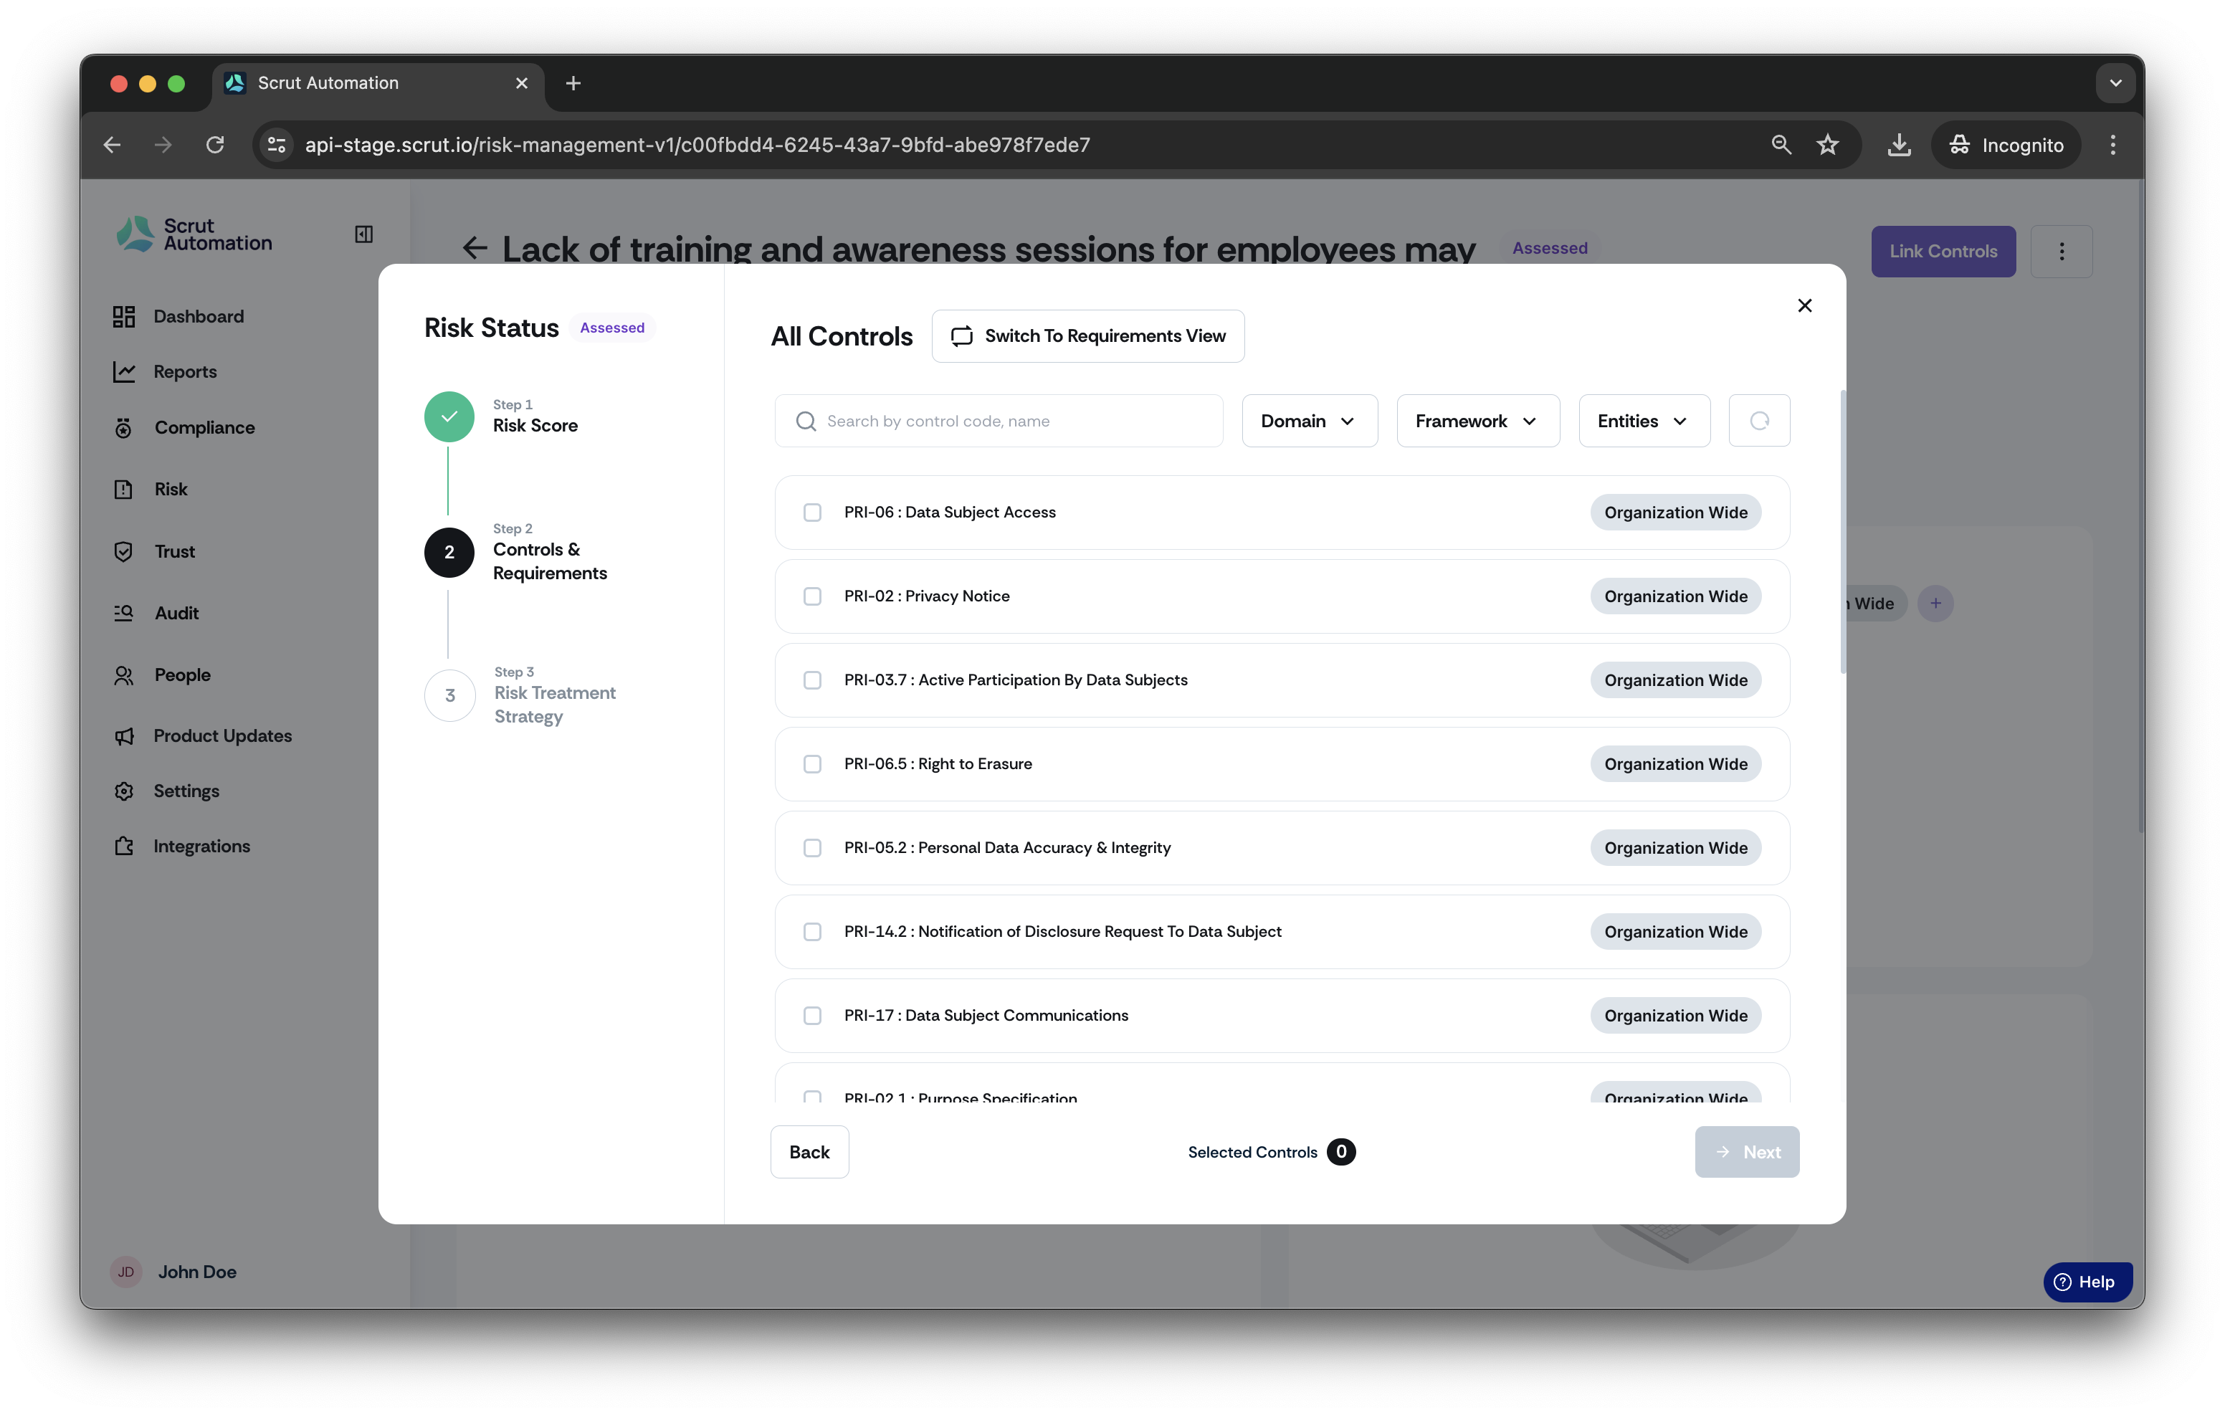The height and width of the screenshot is (1415, 2225).
Task: Select the PRI-06.5 Right to Erasure checkbox
Action: point(812,764)
